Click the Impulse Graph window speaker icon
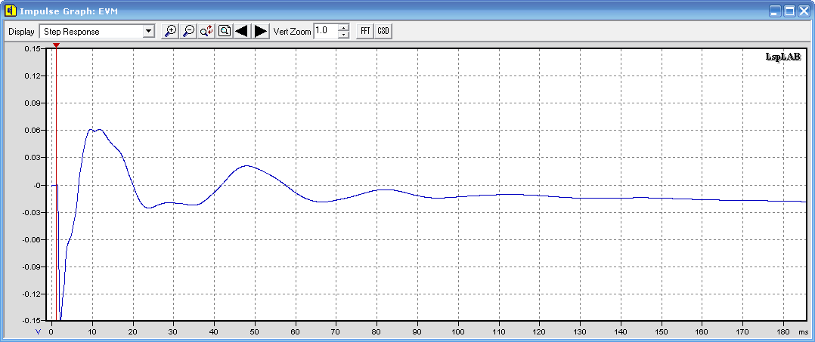815x342 pixels. click(x=10, y=10)
